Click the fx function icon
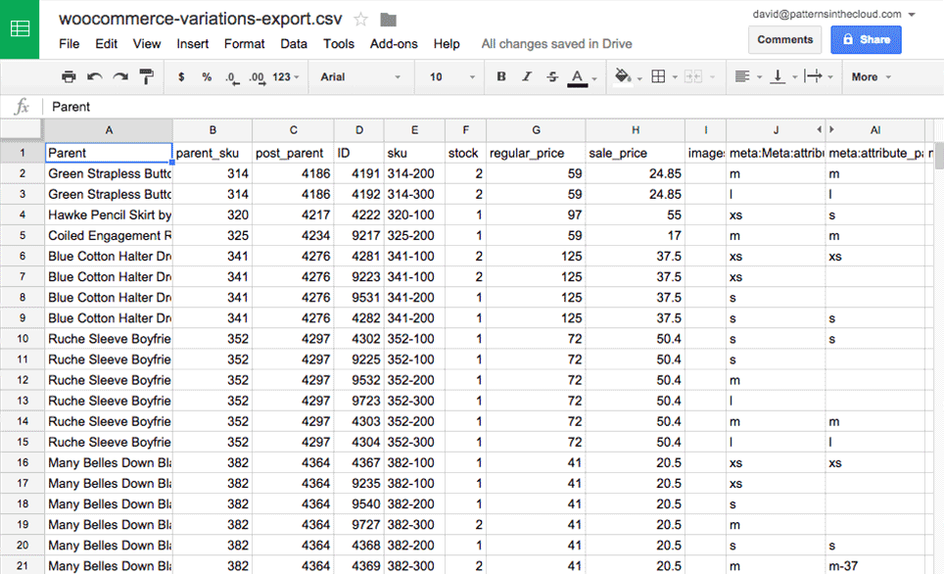 (x=22, y=107)
